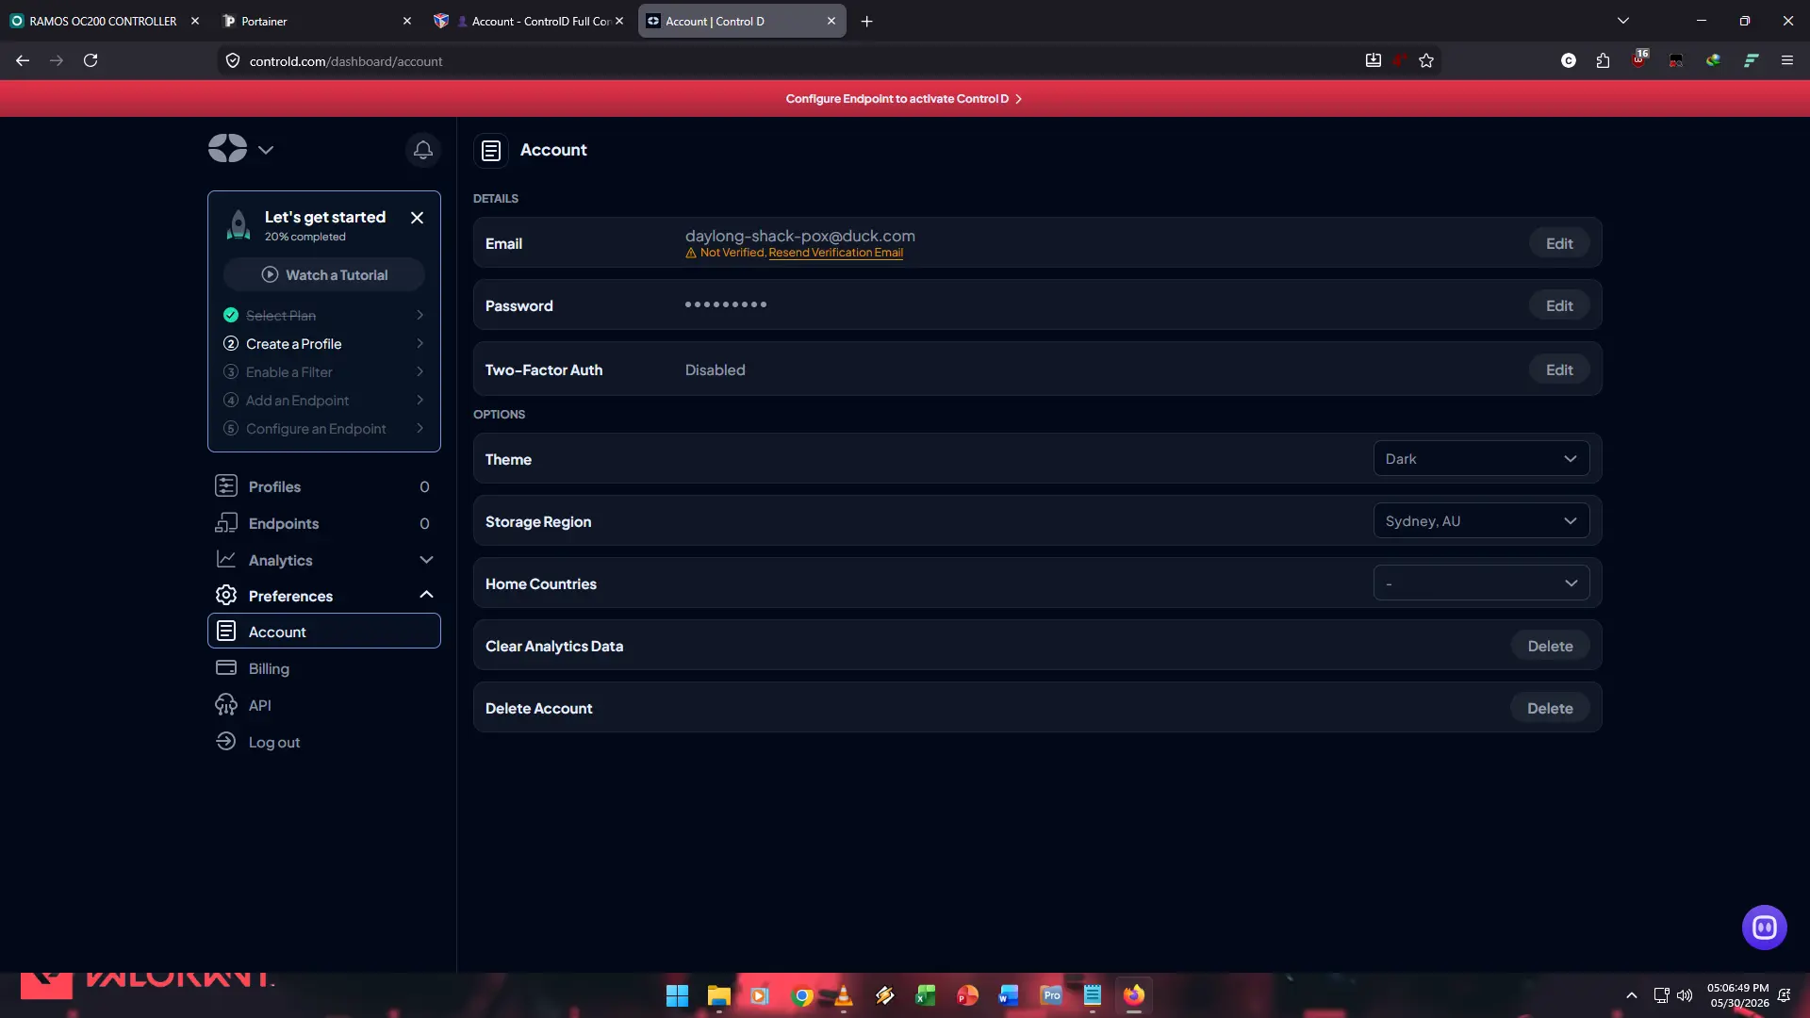The image size is (1810, 1018).
Task: Click the API cloud icon
Action: 226,705
